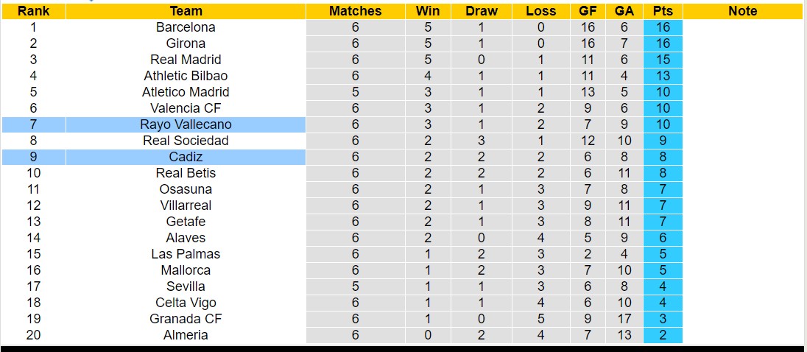Image resolution: width=807 pixels, height=352 pixels.
Task: Click the GA column header
Action: click(624, 11)
